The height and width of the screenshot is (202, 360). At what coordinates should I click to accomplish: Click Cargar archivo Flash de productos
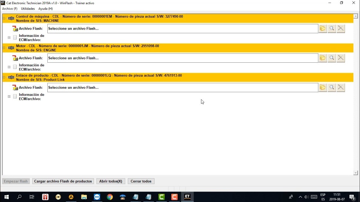[63, 181]
